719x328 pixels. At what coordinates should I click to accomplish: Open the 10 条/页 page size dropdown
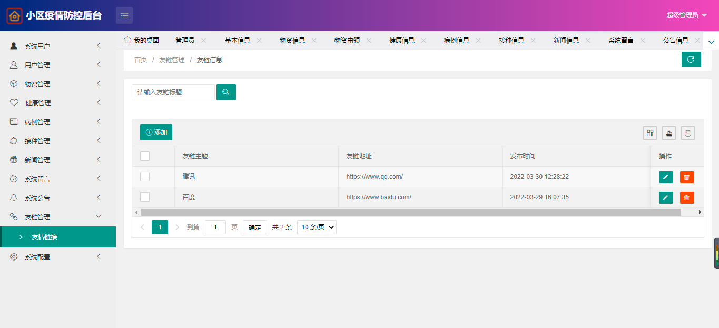(317, 227)
